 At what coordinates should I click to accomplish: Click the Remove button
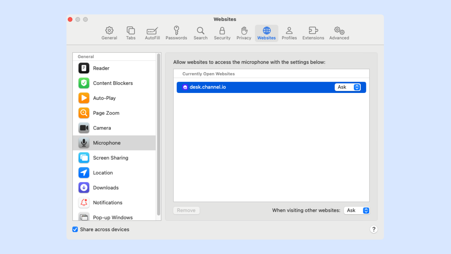pyautogui.click(x=186, y=210)
